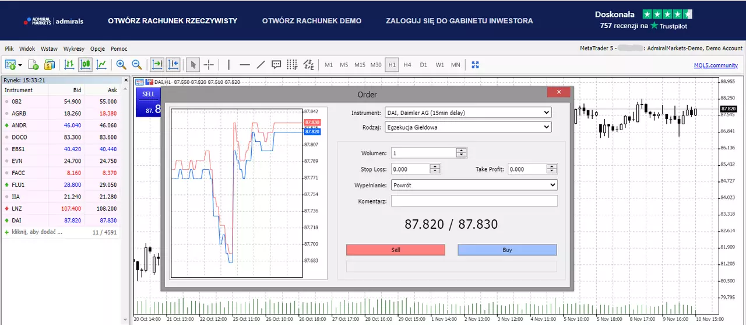Screen dimensions: 746x325
Task: Open the Wypełnianie fill policy dropdown
Action: click(474, 185)
